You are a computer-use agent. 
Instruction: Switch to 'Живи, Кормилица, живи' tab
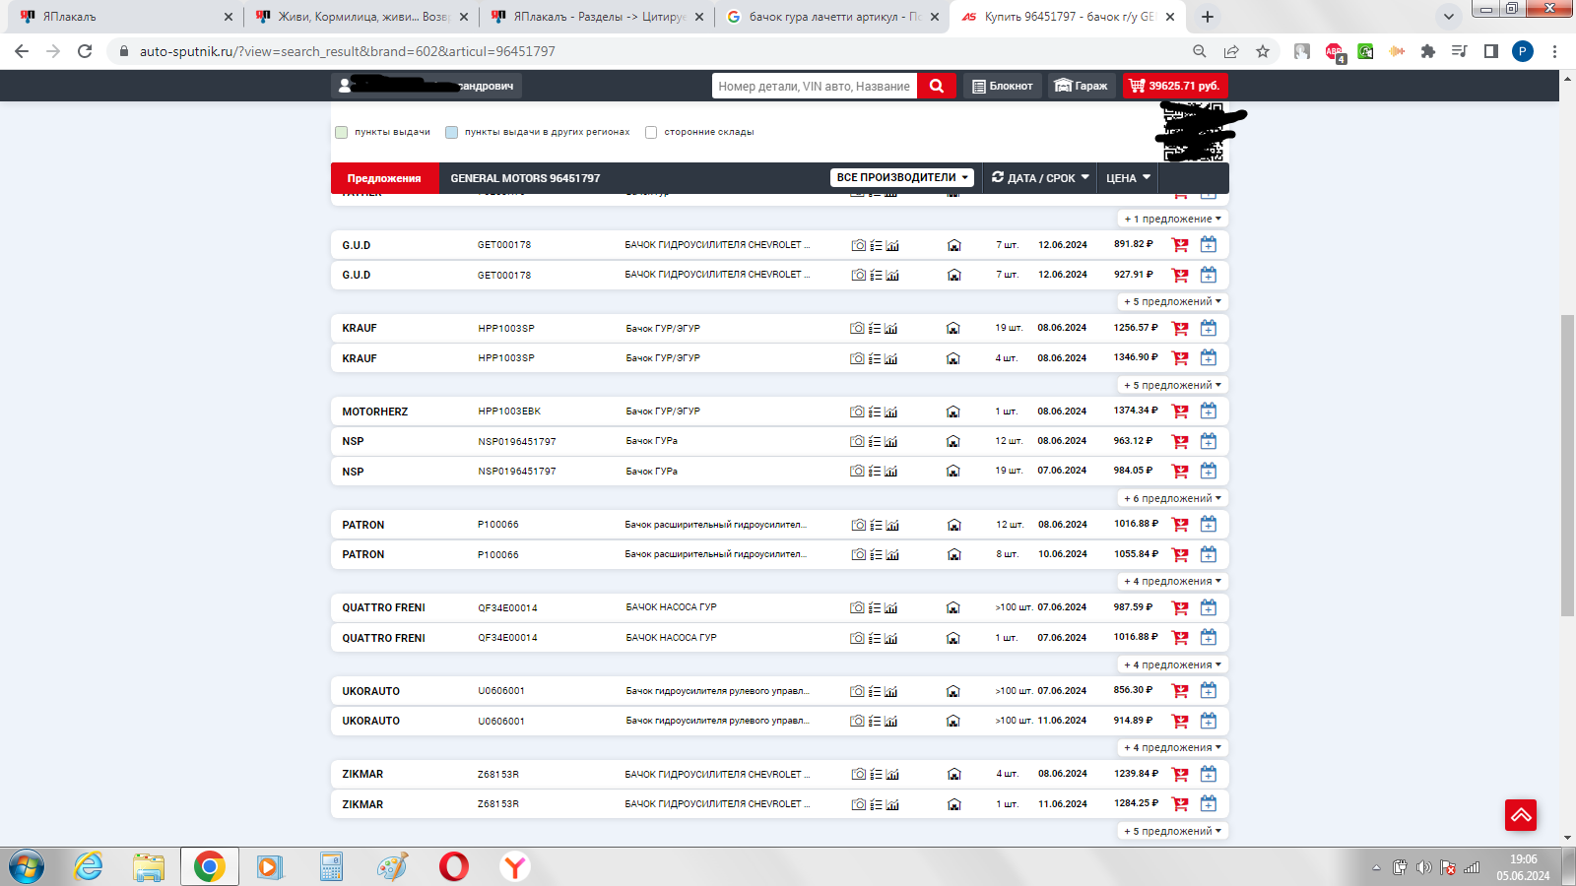coord(361,17)
